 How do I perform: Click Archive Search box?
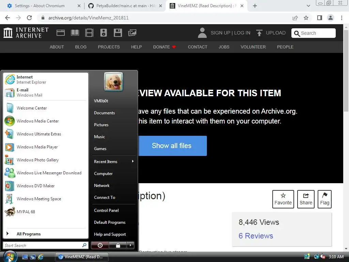click(314, 33)
